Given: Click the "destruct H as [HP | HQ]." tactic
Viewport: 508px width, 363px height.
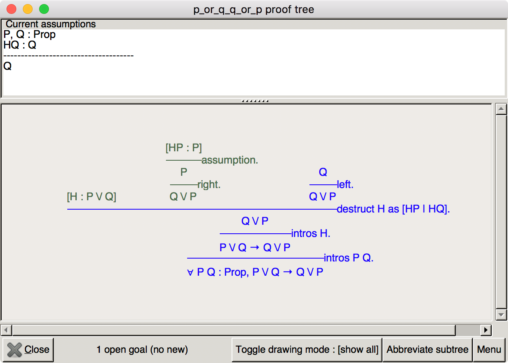Looking at the screenshot, I should point(393,209).
